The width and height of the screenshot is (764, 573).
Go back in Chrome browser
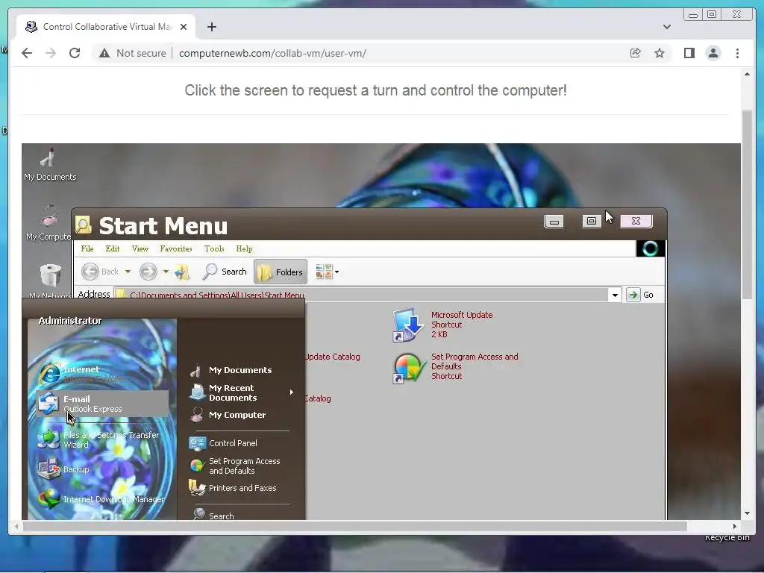[27, 53]
